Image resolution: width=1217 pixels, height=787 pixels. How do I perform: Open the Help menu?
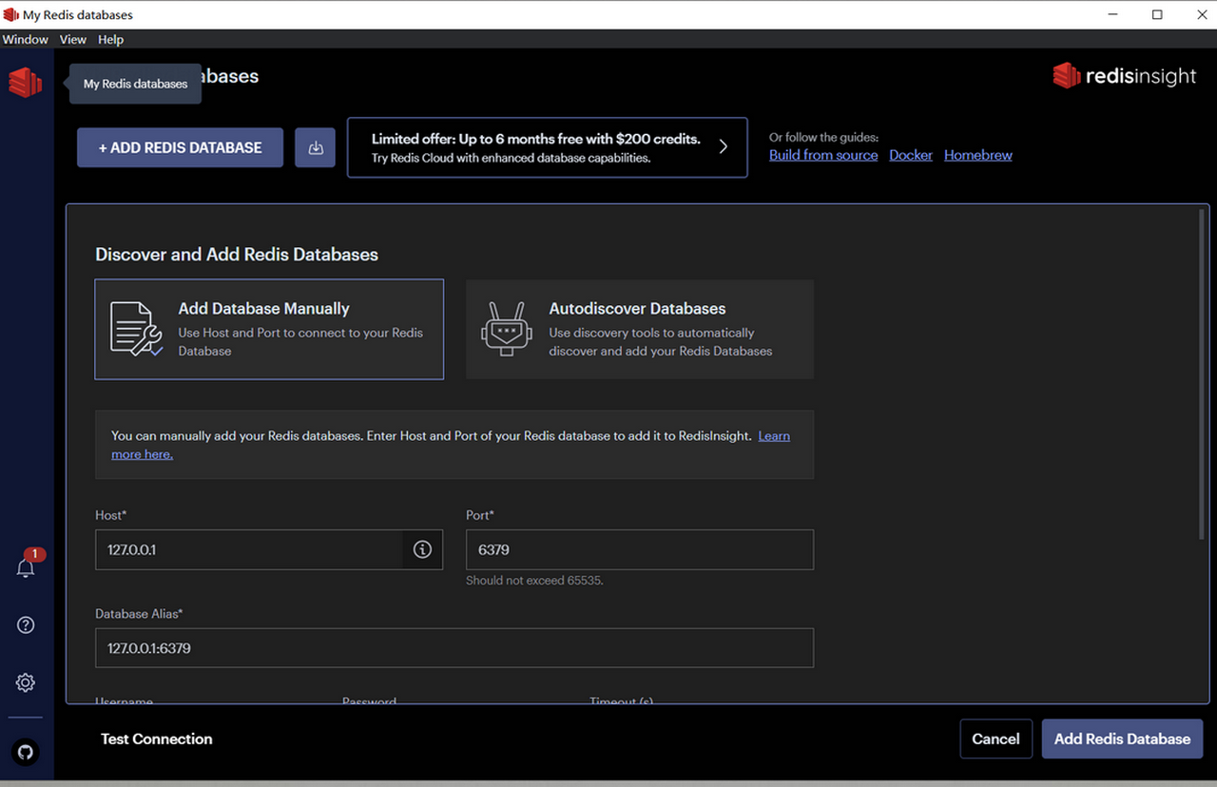tap(110, 39)
